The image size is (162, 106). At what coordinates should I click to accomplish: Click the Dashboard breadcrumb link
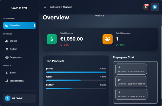[x=55, y=7]
